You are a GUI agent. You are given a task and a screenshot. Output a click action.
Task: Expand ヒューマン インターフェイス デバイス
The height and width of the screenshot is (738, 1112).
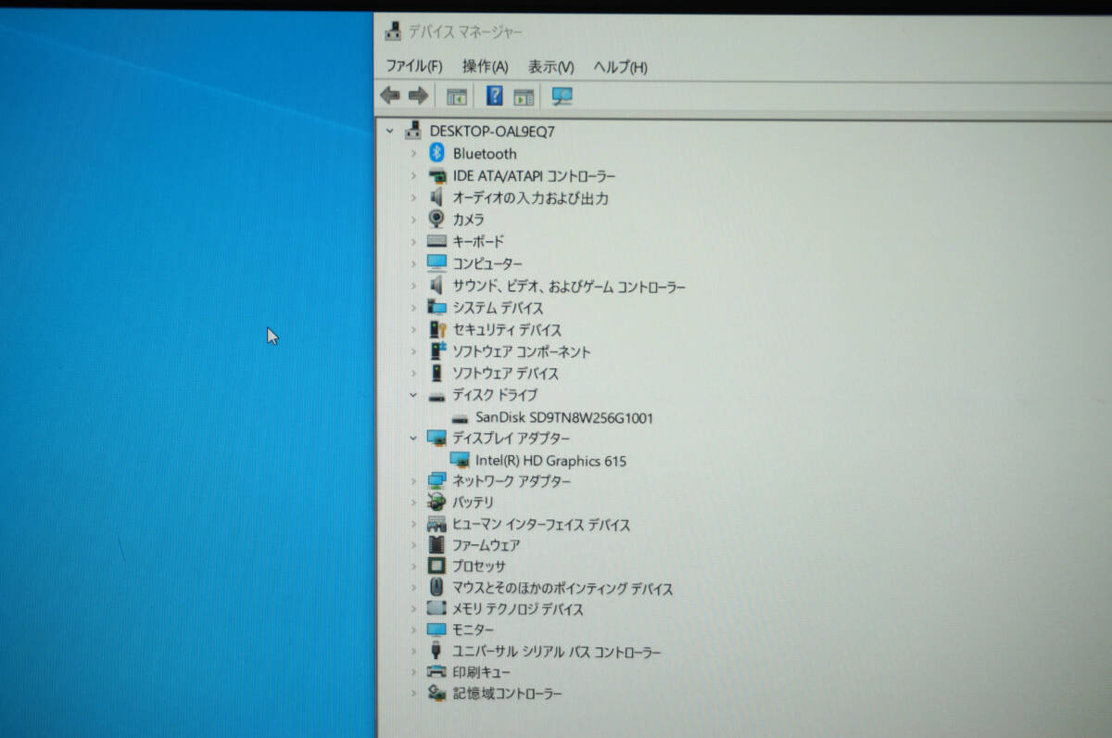[413, 525]
